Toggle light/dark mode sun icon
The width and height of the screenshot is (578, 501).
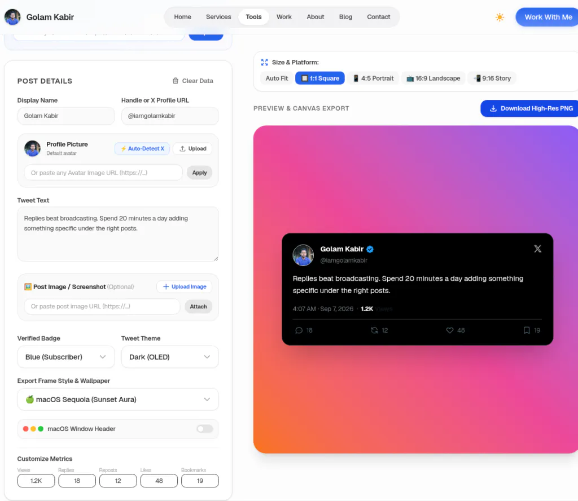point(500,18)
